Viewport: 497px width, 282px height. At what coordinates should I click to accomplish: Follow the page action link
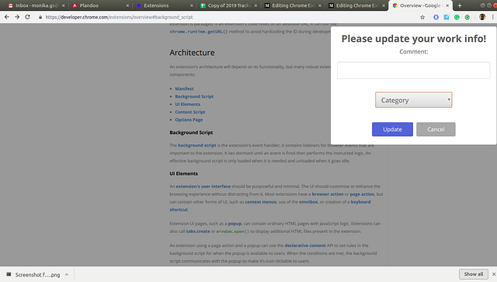pos(362,194)
